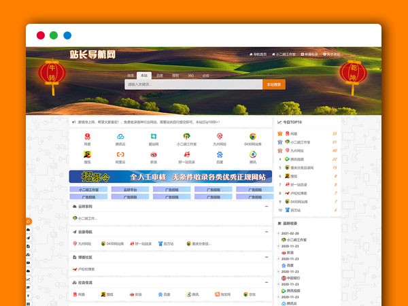Click the 搜狐 icon in the top grid
This screenshot has height=306, width=408.
pos(87,155)
